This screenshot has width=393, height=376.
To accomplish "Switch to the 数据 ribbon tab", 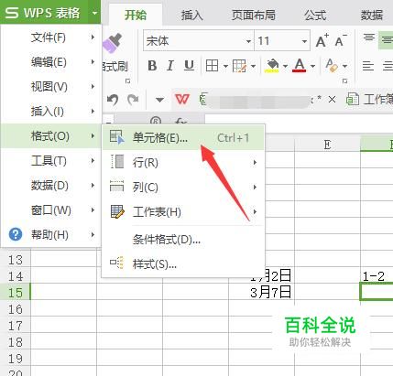I will click(372, 15).
